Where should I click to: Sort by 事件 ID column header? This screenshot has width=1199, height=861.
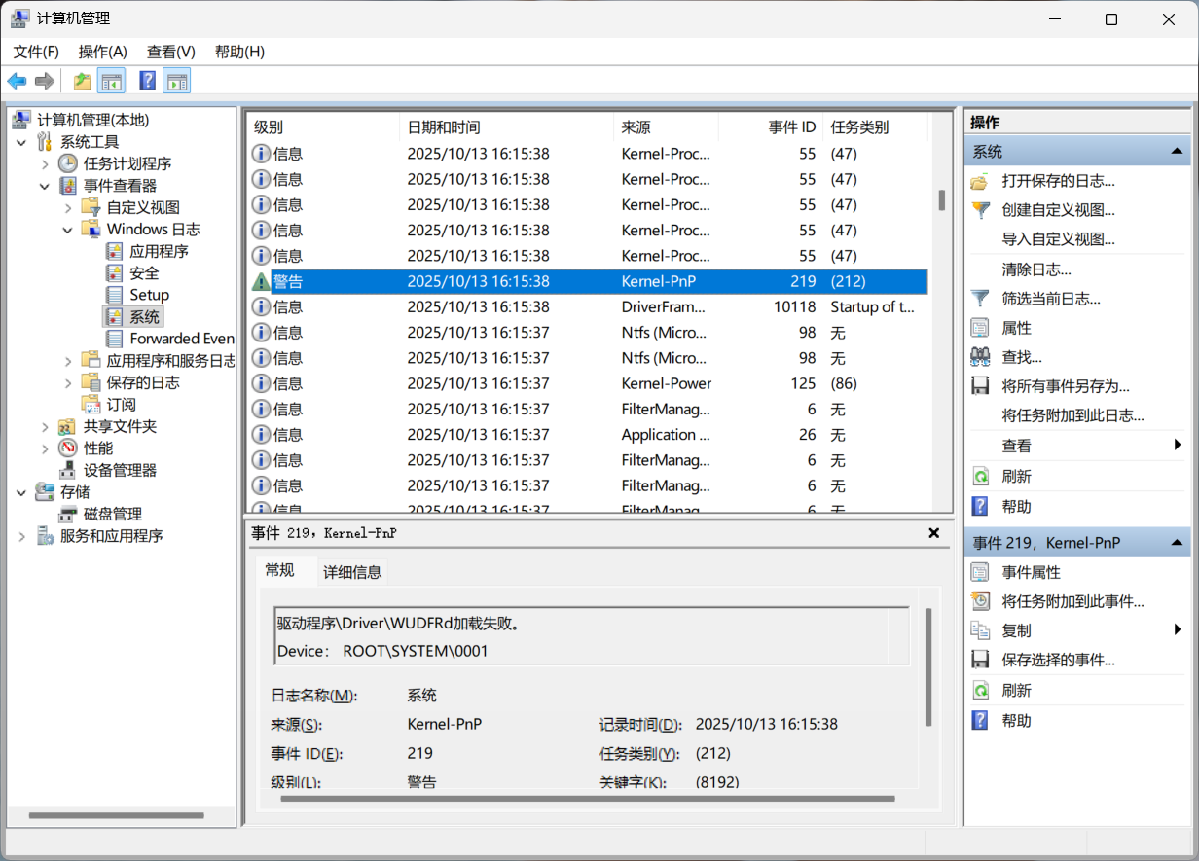click(x=771, y=127)
